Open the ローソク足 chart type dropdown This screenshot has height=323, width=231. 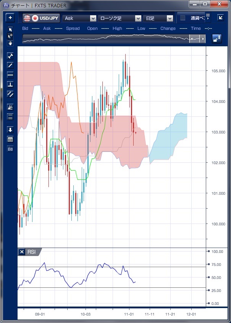pyautogui.click(x=120, y=18)
